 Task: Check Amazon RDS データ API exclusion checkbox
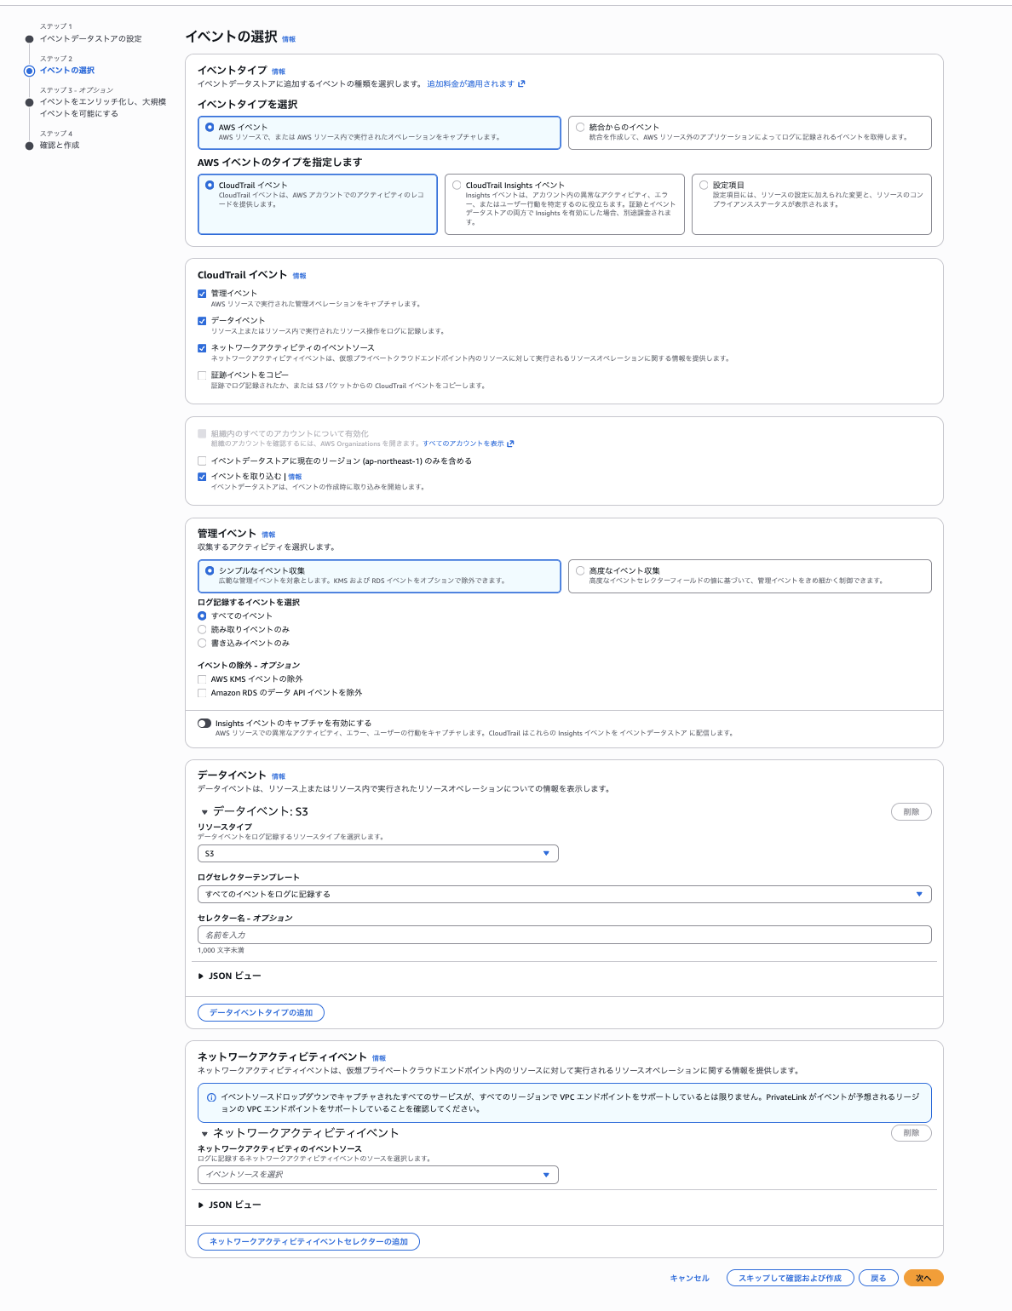click(x=202, y=693)
